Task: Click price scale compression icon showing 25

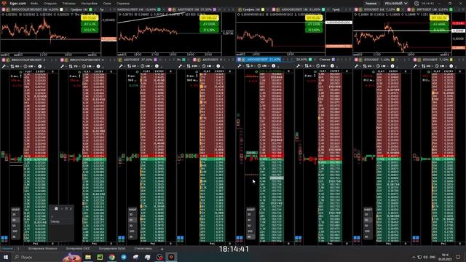Action: click(365, 66)
